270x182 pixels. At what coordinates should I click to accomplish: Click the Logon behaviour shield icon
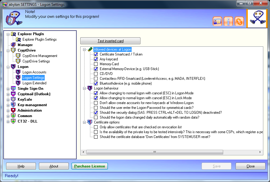(x=90, y=88)
